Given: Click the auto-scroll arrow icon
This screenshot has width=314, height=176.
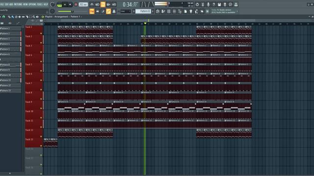Looking at the screenshot, I should [97, 11].
